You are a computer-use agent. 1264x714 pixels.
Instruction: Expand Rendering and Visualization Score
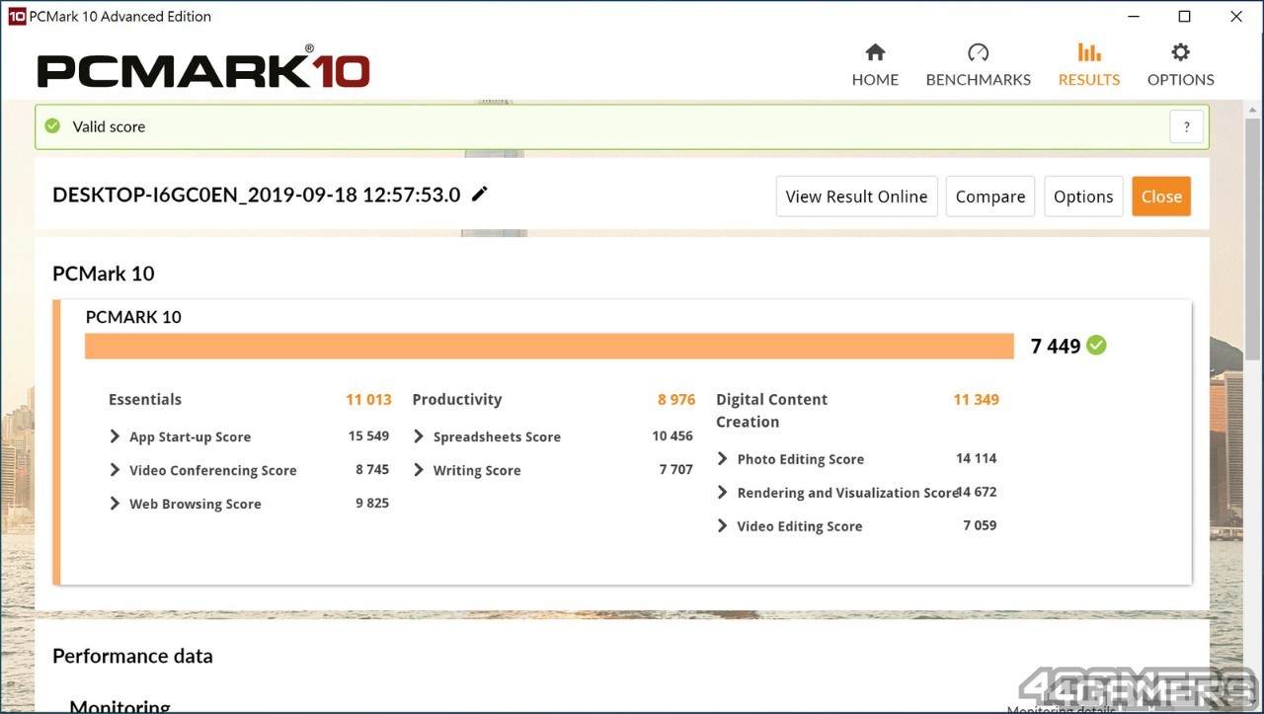[x=723, y=493]
